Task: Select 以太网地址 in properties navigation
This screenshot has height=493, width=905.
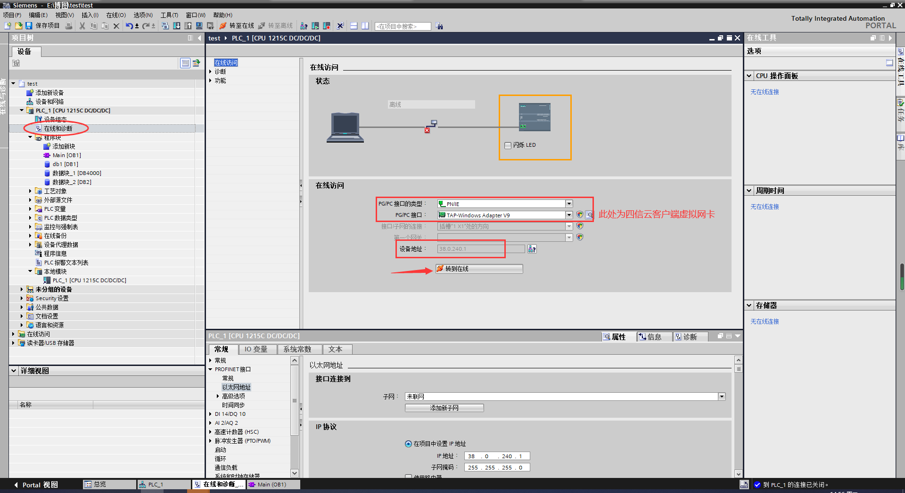Action: [x=237, y=387]
